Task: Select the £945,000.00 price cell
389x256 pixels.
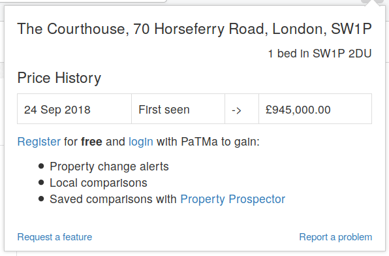Action: (x=315, y=109)
